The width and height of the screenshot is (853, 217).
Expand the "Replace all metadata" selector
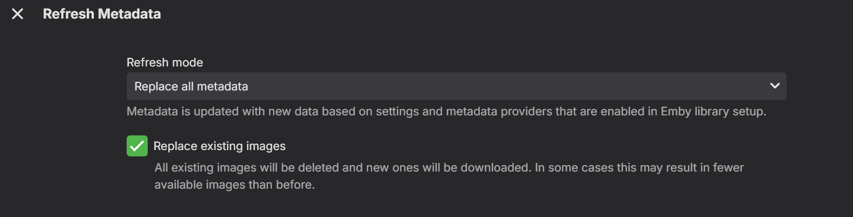[456, 86]
